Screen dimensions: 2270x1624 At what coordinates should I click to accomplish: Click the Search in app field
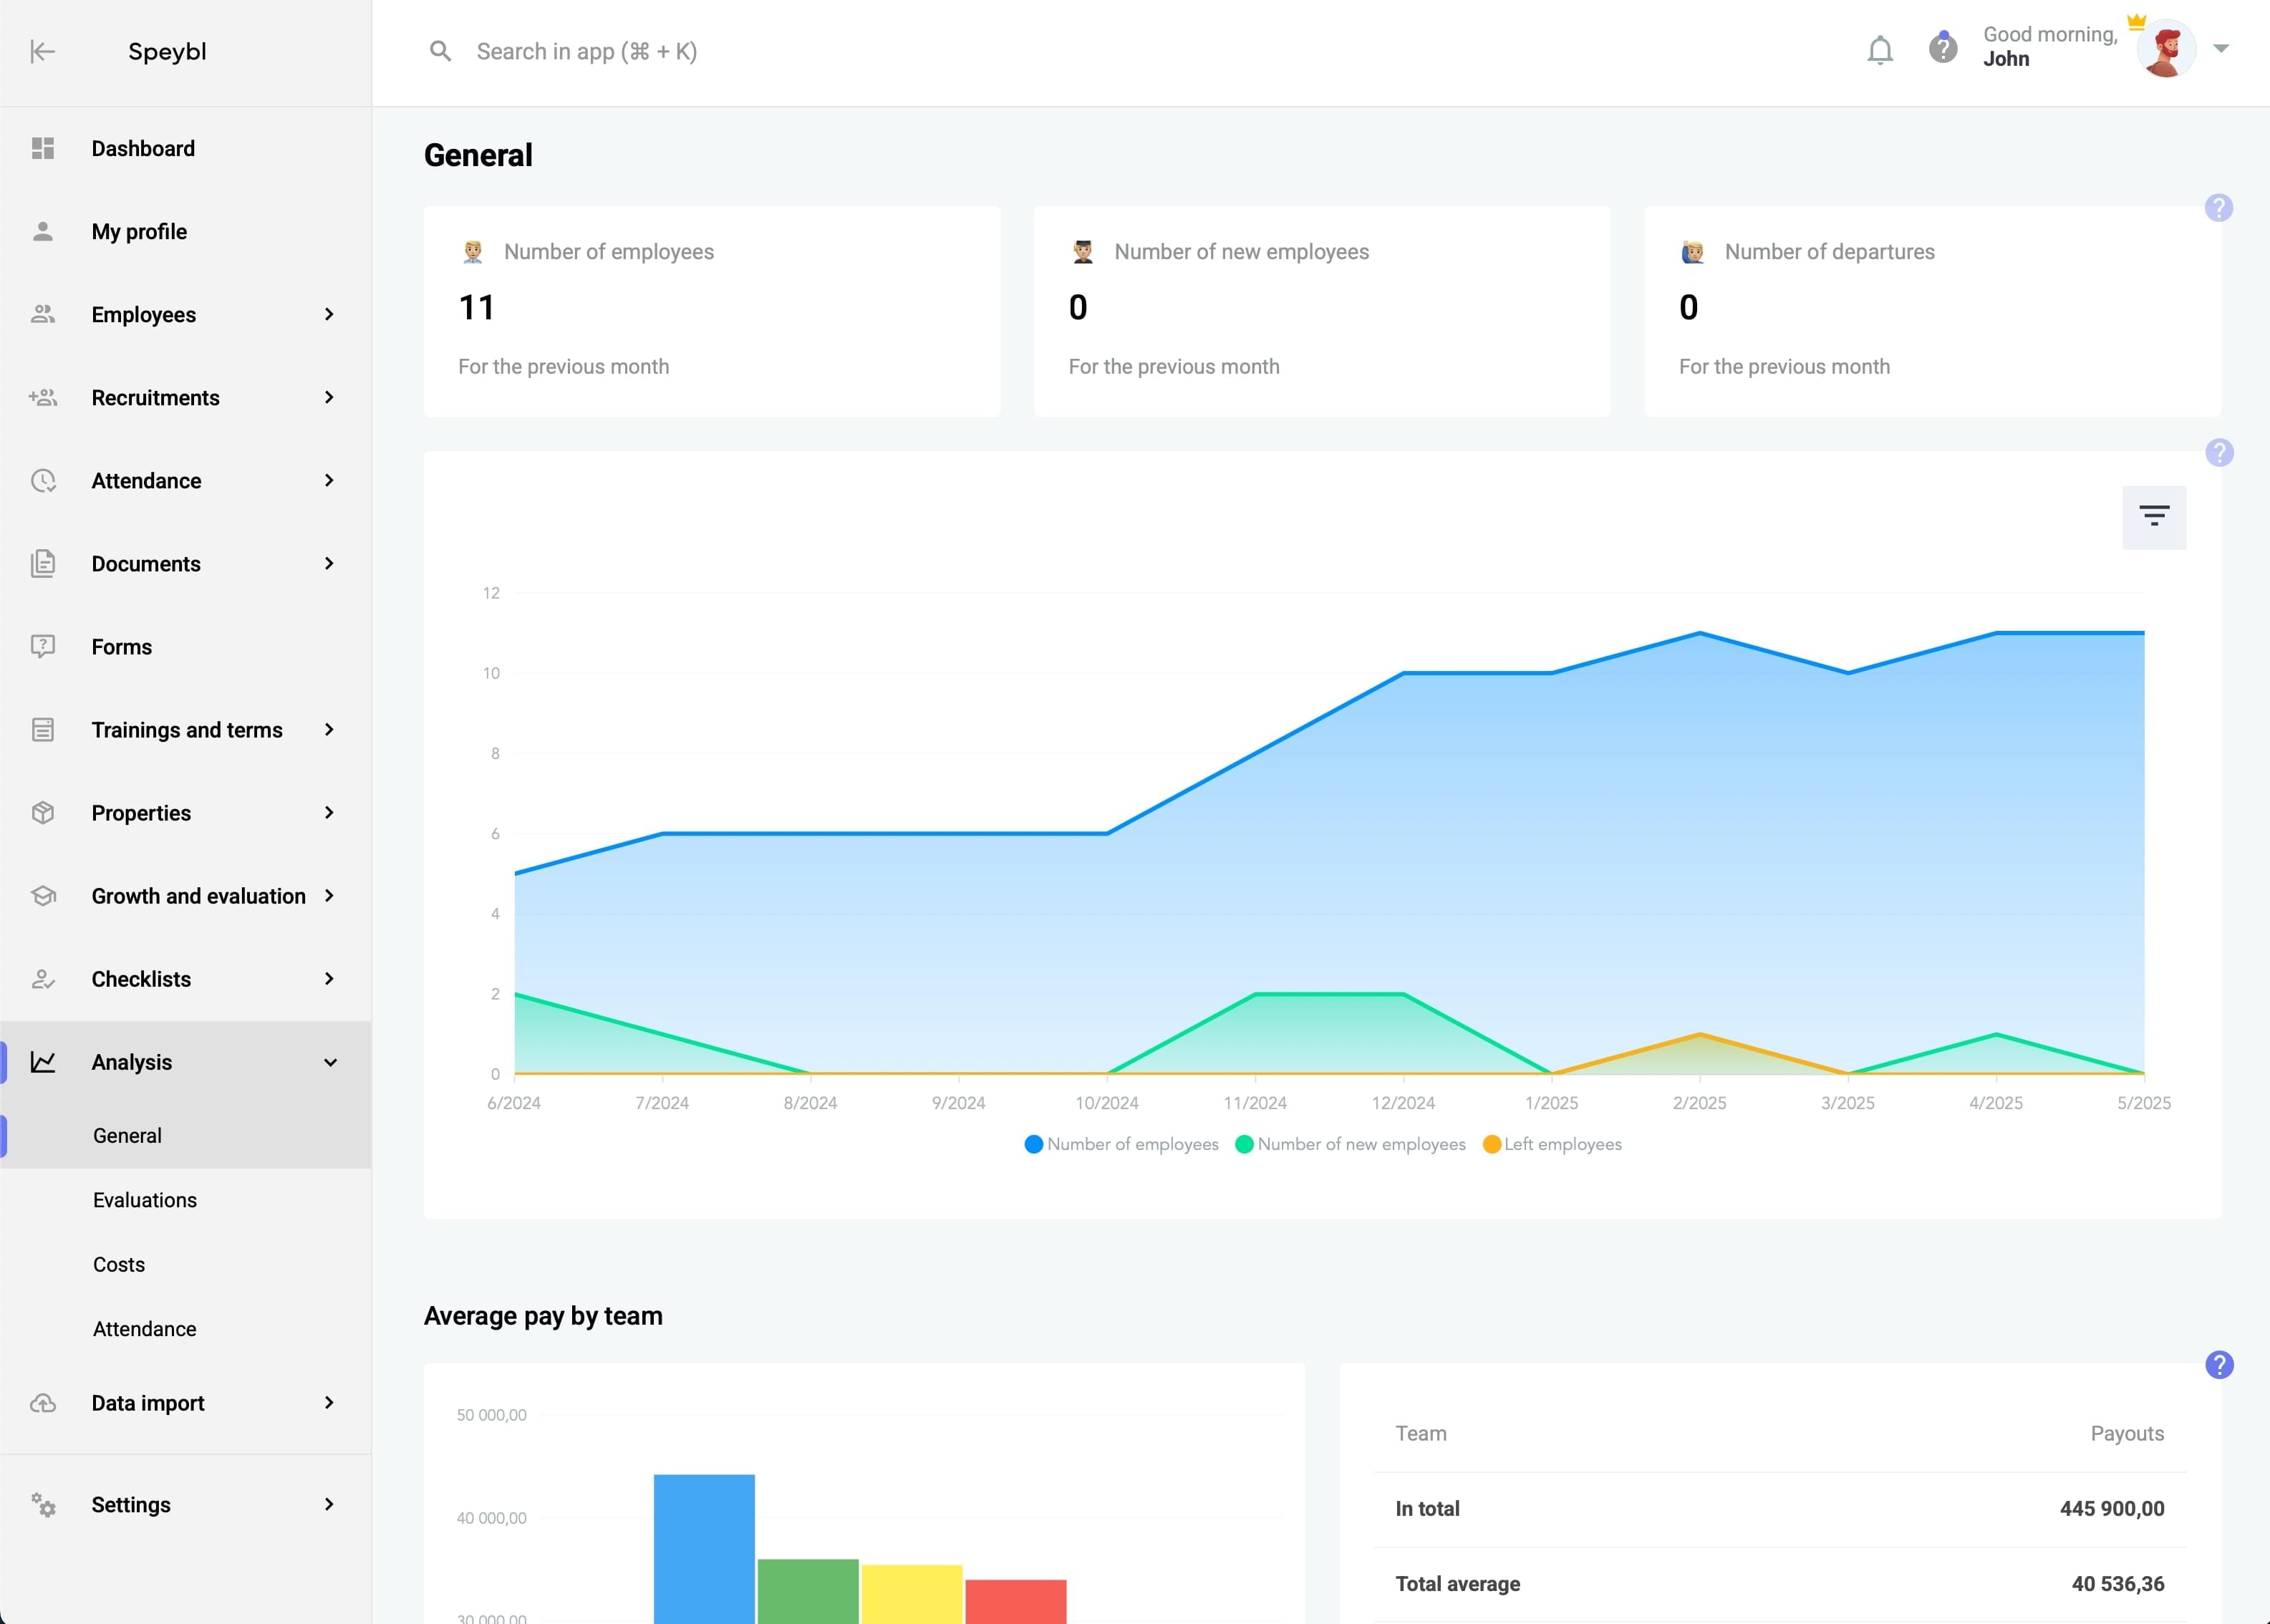point(586,52)
